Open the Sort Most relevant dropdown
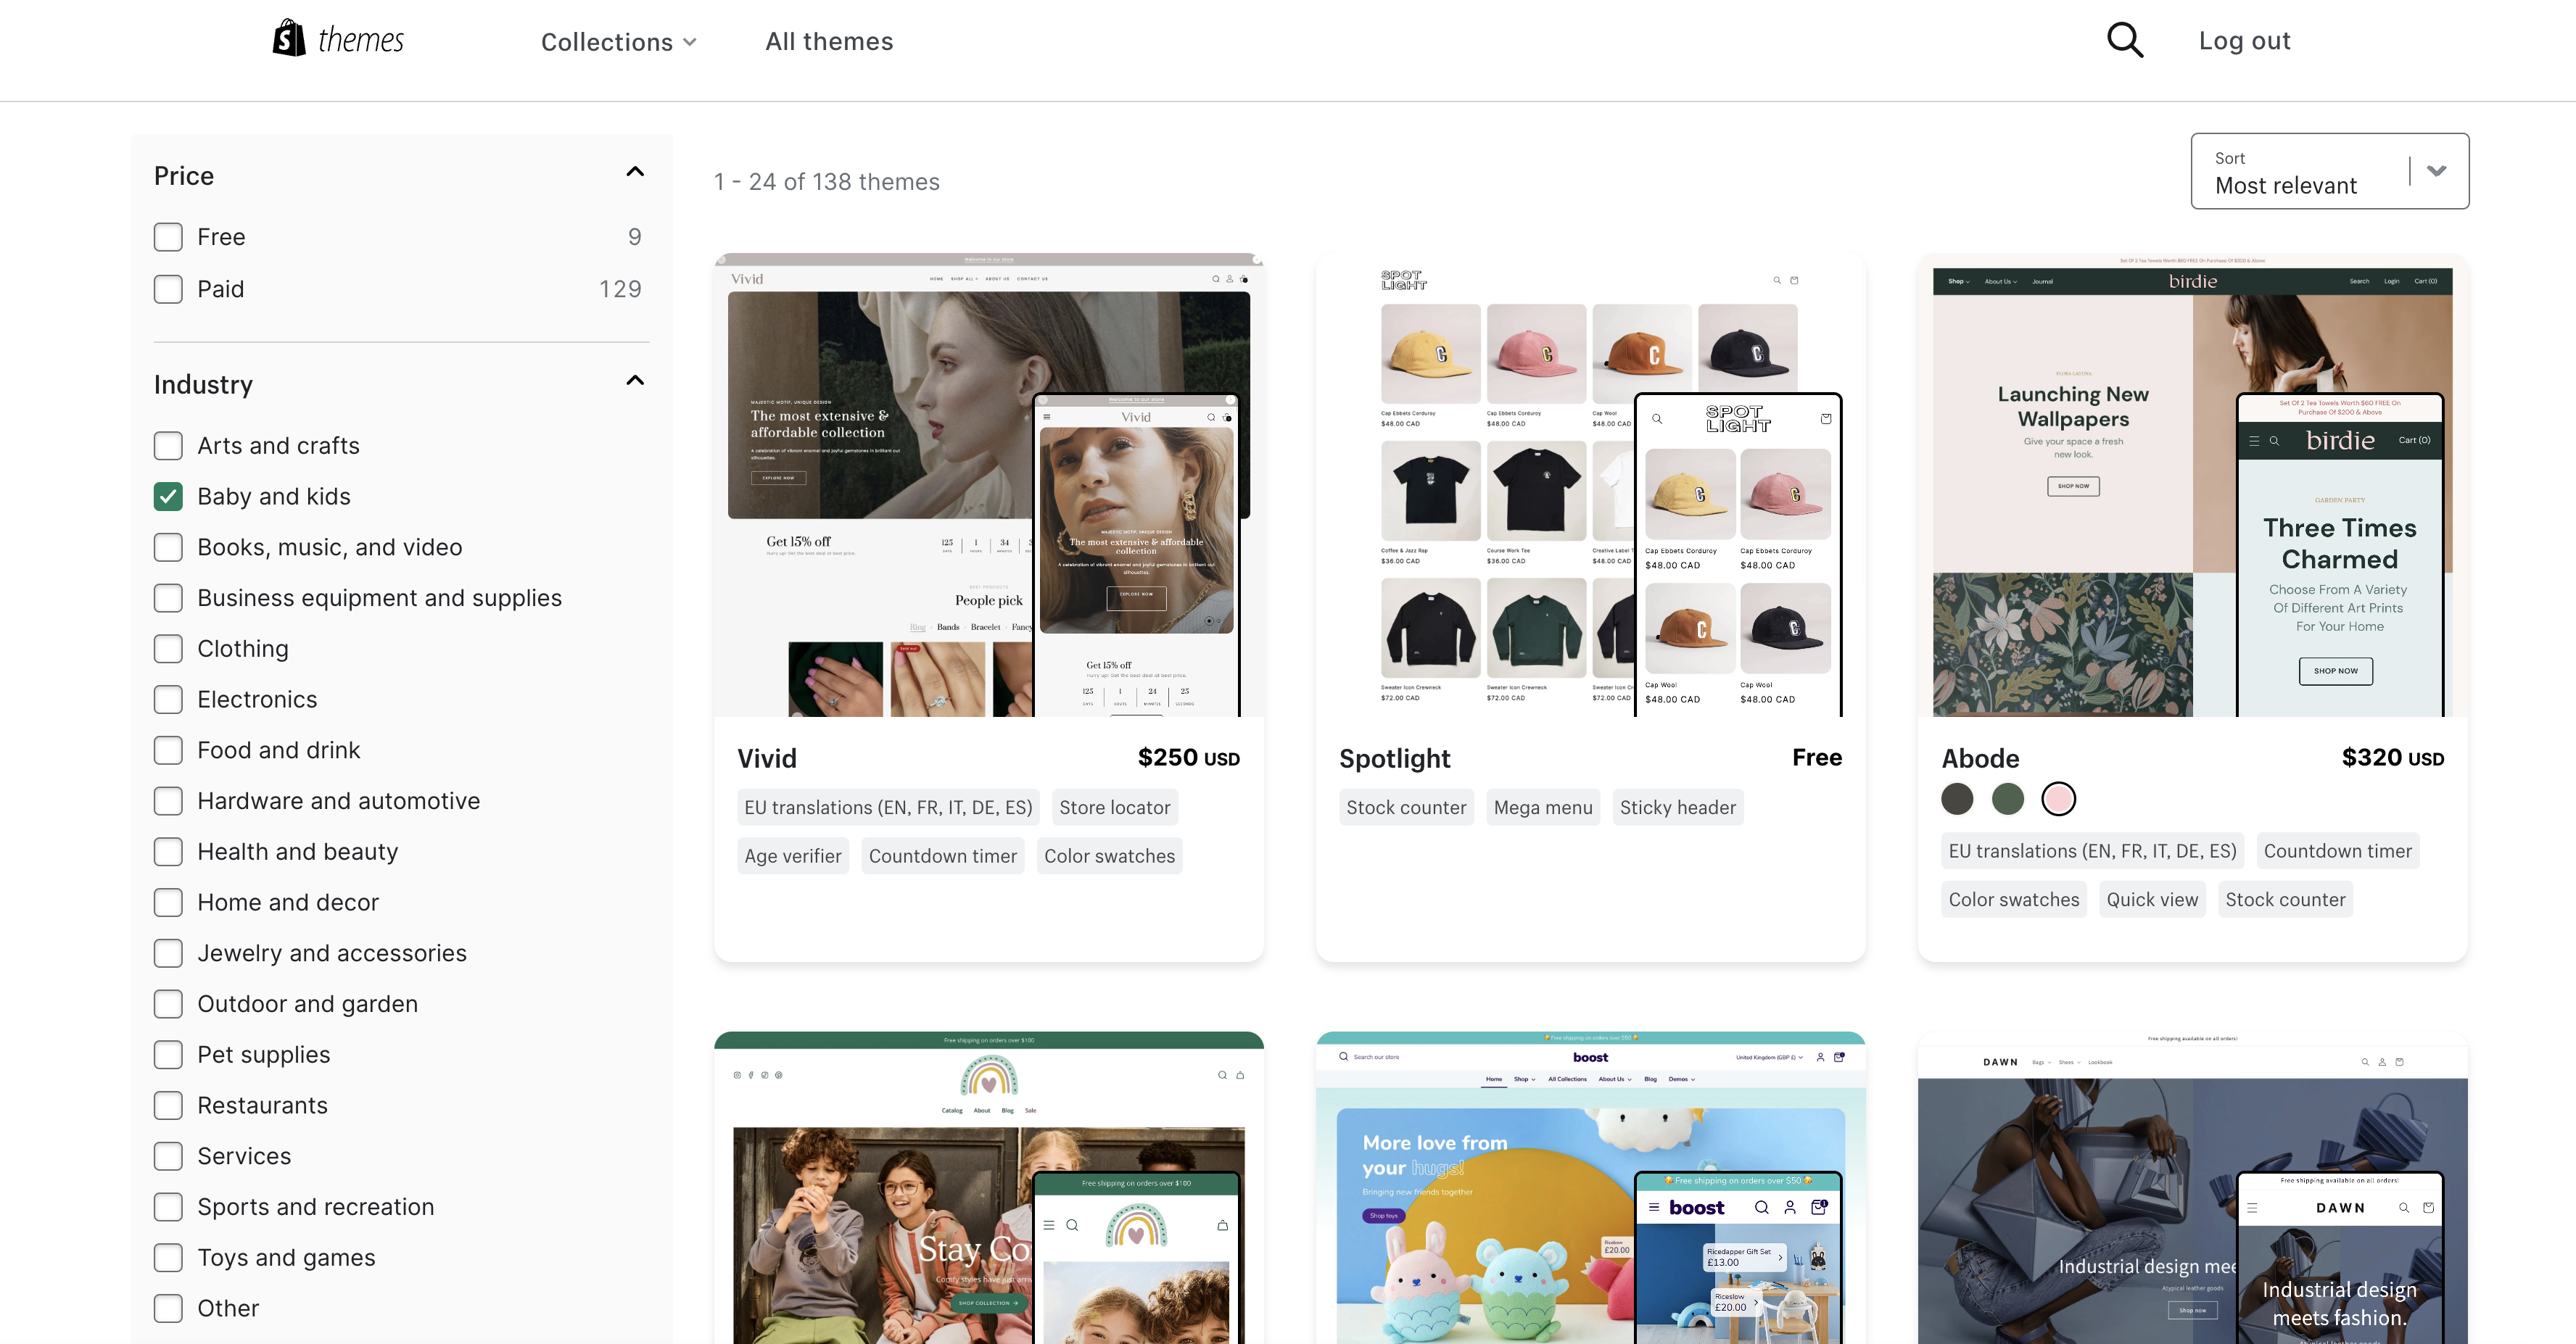The width and height of the screenshot is (2576, 1344). [x=2329, y=171]
